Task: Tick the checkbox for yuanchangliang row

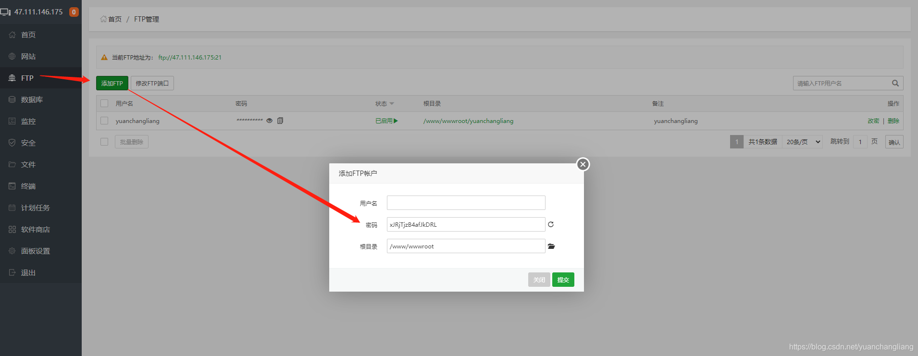Action: (104, 121)
